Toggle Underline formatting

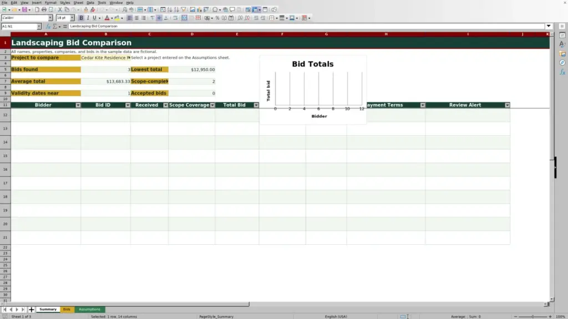(94, 18)
